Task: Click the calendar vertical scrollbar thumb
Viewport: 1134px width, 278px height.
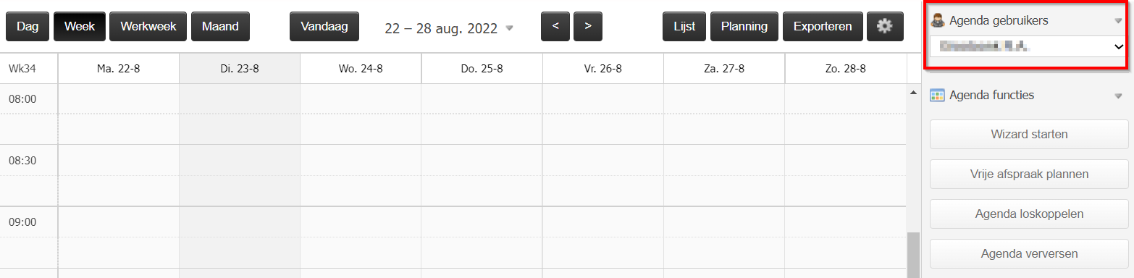Action: pos(913,255)
